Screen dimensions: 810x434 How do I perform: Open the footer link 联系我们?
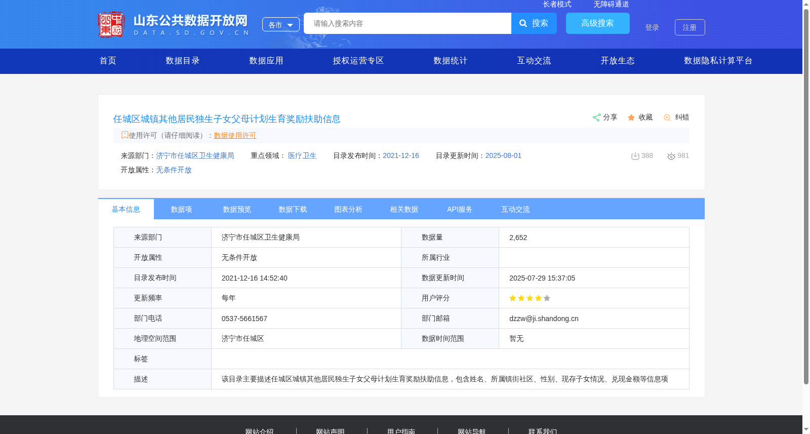coord(543,431)
